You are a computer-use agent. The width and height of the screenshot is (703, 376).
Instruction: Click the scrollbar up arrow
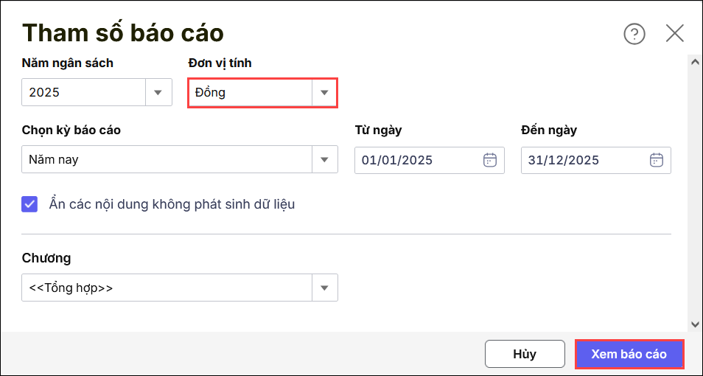pyautogui.click(x=694, y=62)
